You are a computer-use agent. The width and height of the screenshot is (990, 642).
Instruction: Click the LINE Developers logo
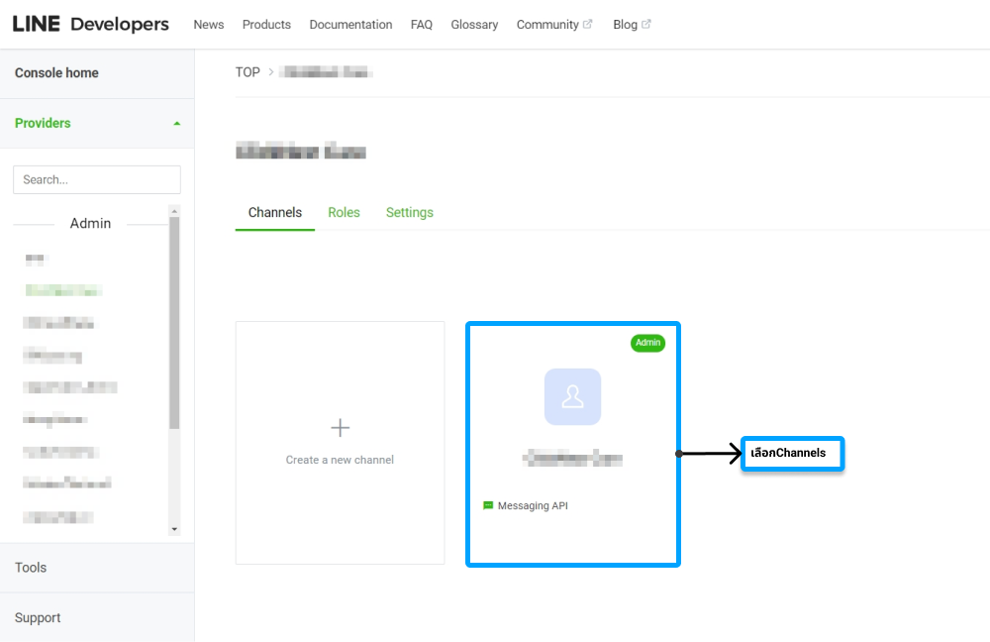(x=91, y=24)
